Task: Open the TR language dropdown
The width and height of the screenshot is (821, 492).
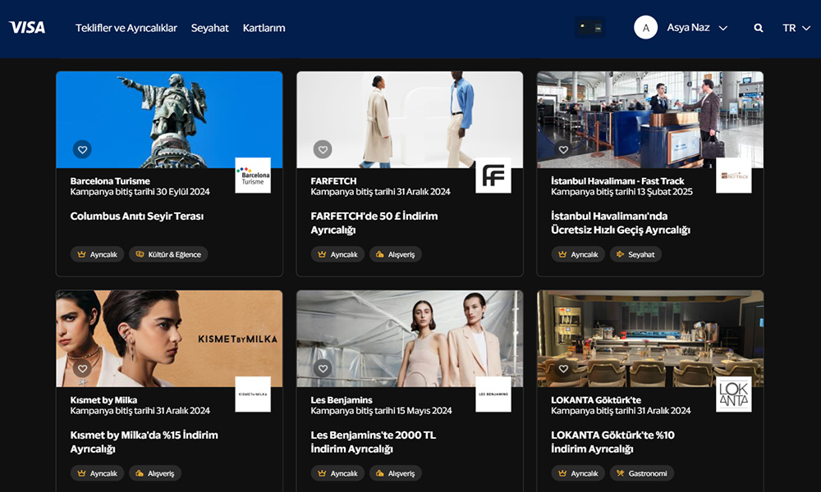Action: point(796,28)
